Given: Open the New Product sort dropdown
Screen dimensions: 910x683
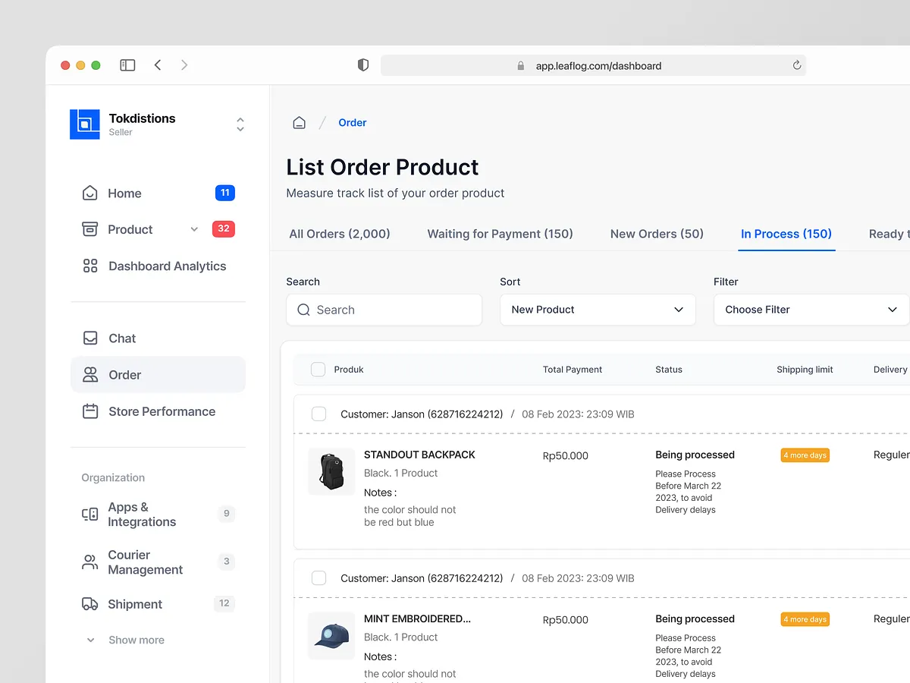Looking at the screenshot, I should click(x=597, y=310).
